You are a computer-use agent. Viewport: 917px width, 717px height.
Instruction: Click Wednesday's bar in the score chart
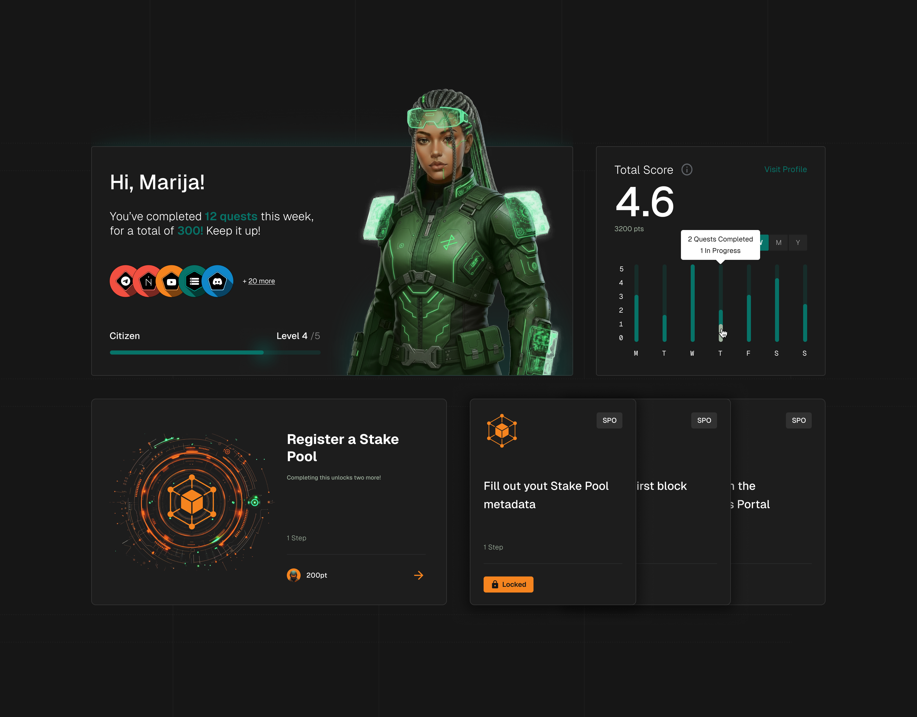(692, 303)
